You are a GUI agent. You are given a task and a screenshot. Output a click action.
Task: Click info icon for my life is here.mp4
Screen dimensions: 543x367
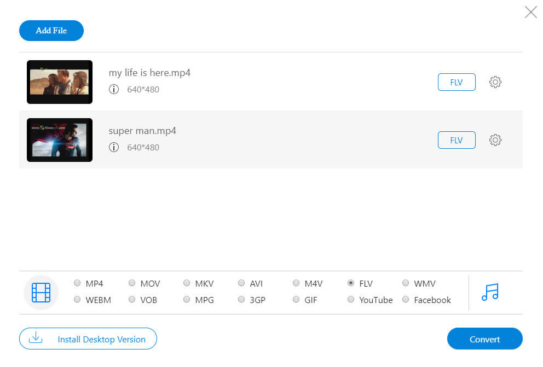114,89
